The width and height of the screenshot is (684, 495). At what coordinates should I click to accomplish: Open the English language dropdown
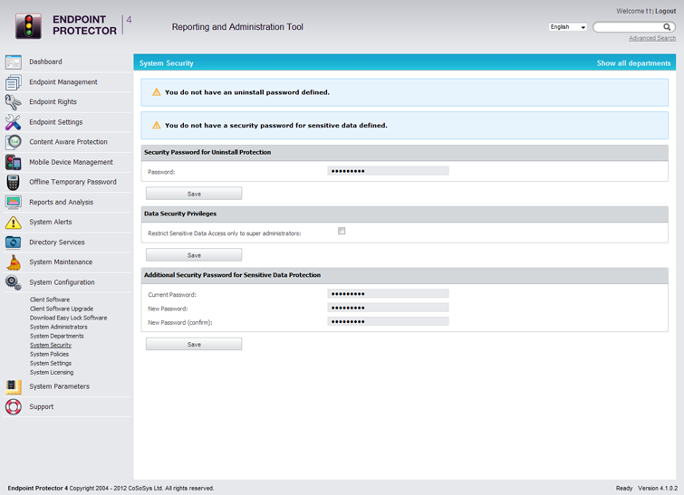(567, 27)
